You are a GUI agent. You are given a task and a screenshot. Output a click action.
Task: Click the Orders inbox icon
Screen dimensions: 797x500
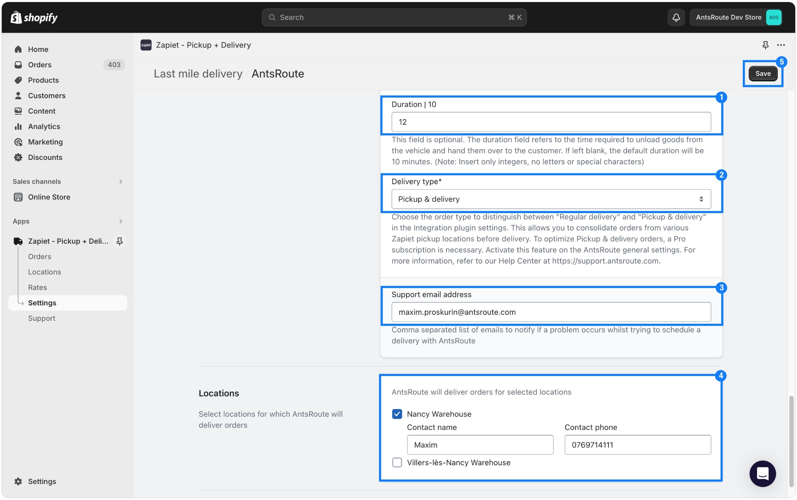(x=18, y=65)
